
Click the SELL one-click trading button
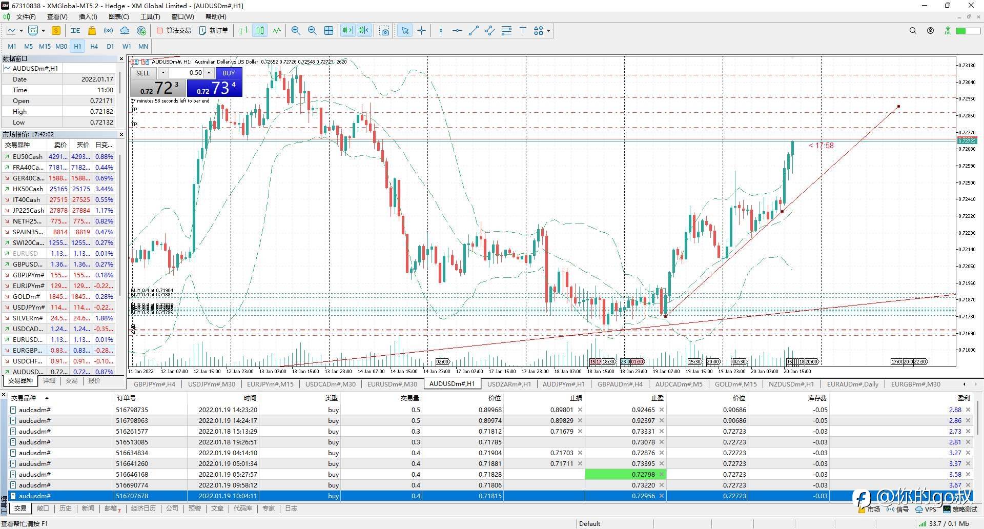pyautogui.click(x=143, y=73)
